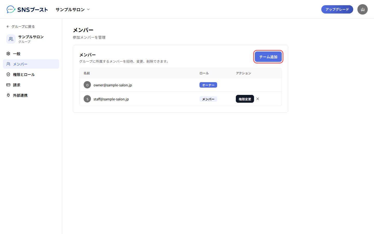
Task: Click the ロール column header
Action: pyautogui.click(x=204, y=73)
